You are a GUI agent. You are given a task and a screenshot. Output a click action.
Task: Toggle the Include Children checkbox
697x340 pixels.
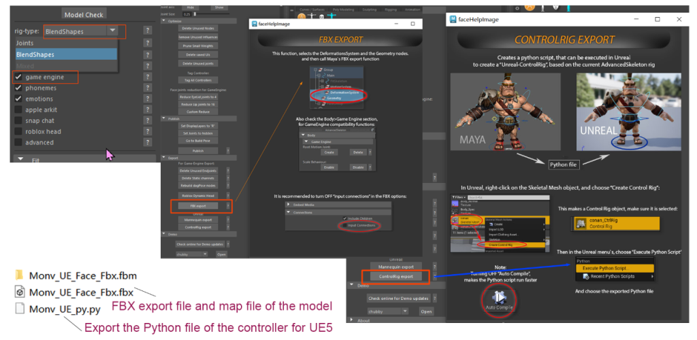point(345,218)
